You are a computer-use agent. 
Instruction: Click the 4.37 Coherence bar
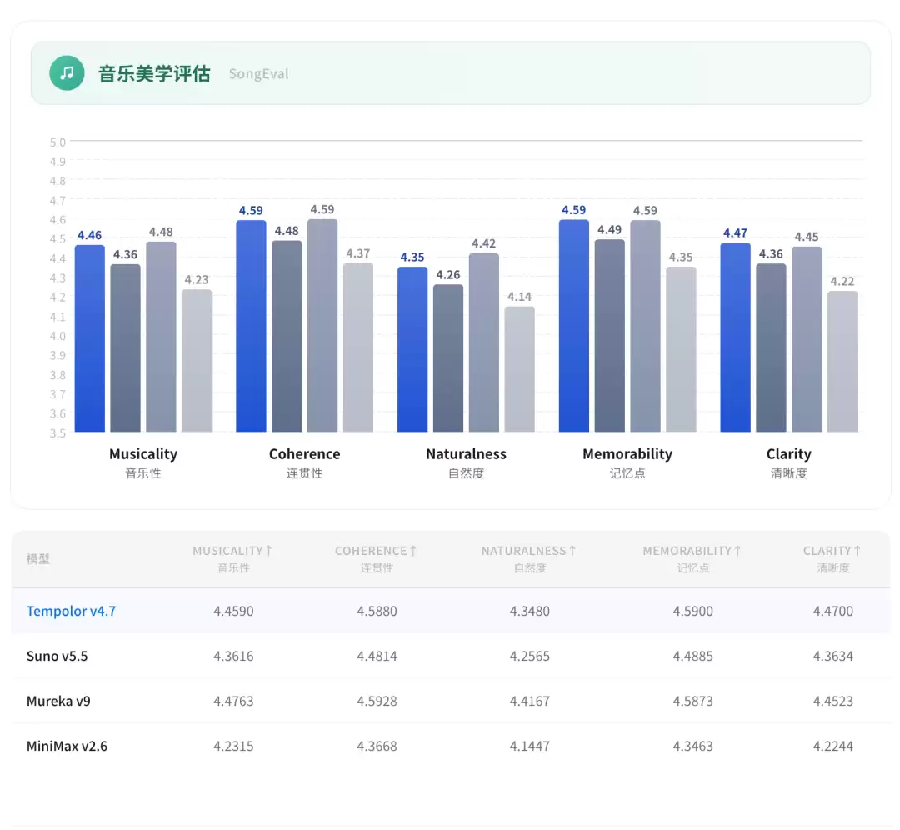(x=358, y=347)
